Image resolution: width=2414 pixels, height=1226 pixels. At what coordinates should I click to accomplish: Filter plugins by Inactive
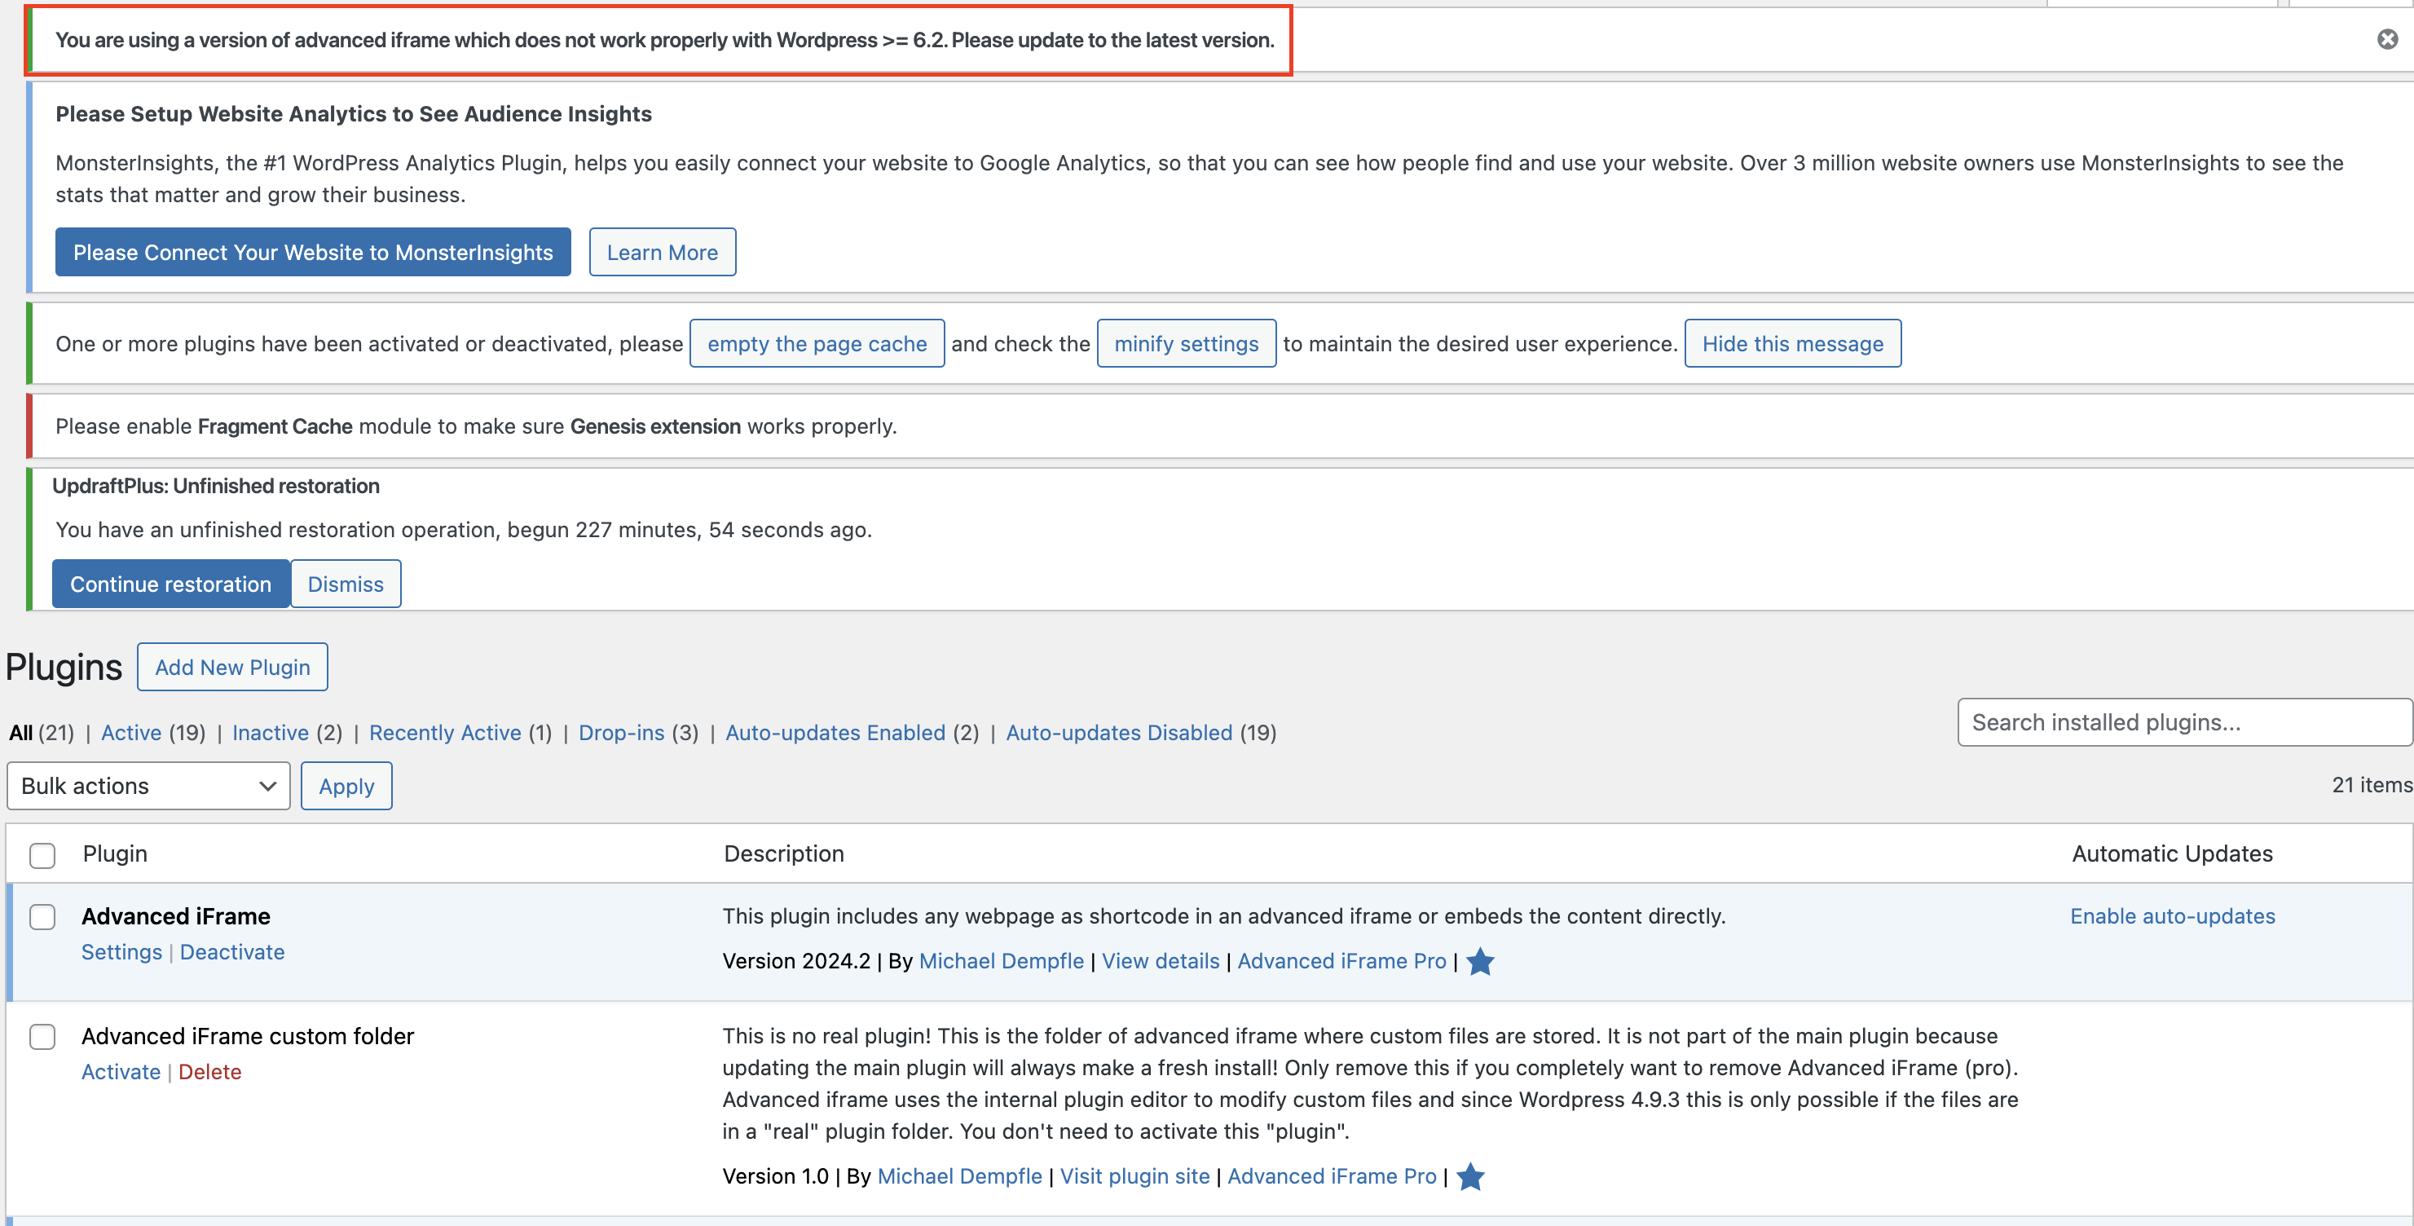tap(271, 733)
